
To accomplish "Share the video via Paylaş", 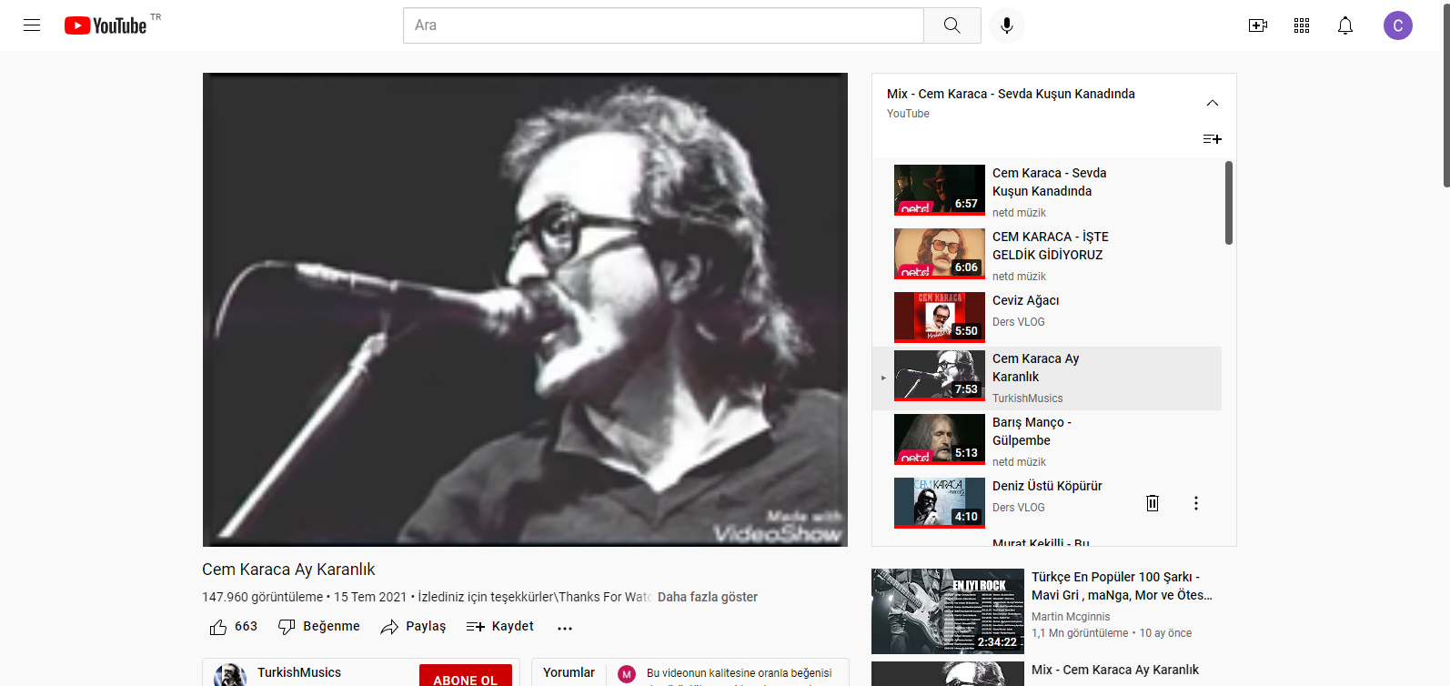I will point(413,627).
